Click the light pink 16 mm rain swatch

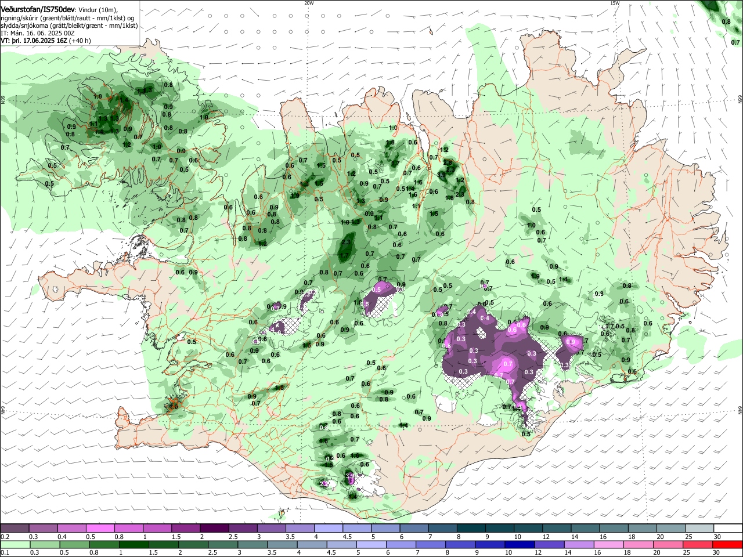(608, 545)
